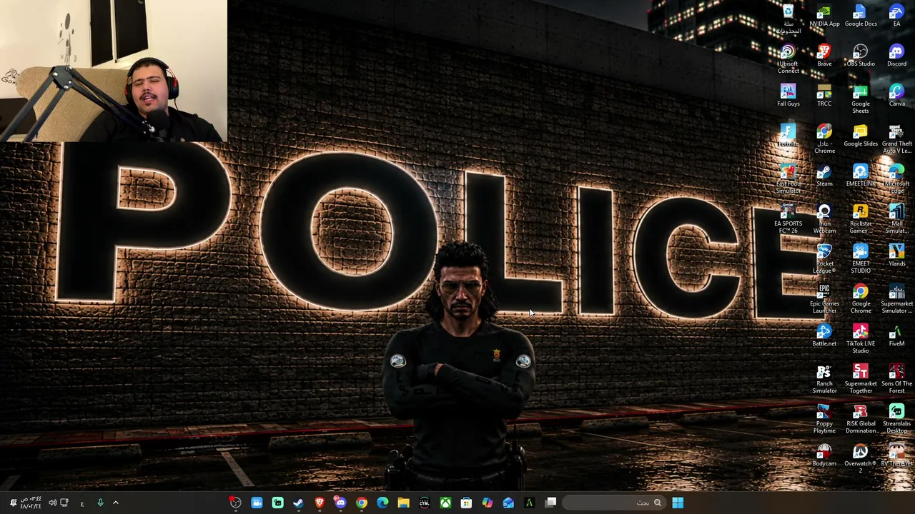Click the عادل - Chrome profile shortcut
The width and height of the screenshot is (915, 514).
pyautogui.click(x=824, y=139)
